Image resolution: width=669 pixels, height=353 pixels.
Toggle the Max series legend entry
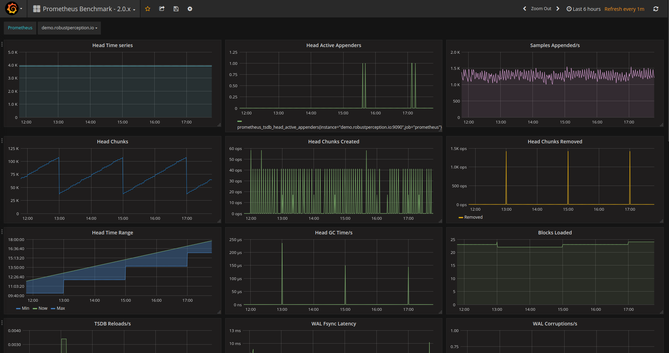[x=58, y=308]
